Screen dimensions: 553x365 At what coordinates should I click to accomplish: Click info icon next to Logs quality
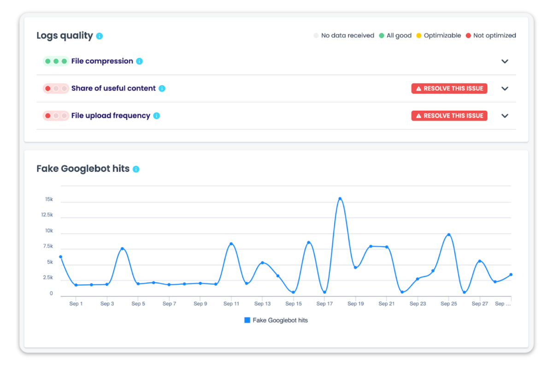coord(100,36)
